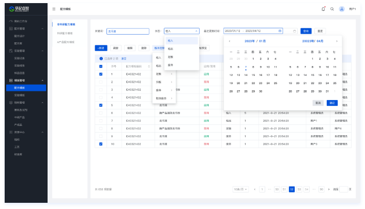The image size is (365, 209).
Task: Click the blue info icon next to 已选择
Action: pos(101,59)
